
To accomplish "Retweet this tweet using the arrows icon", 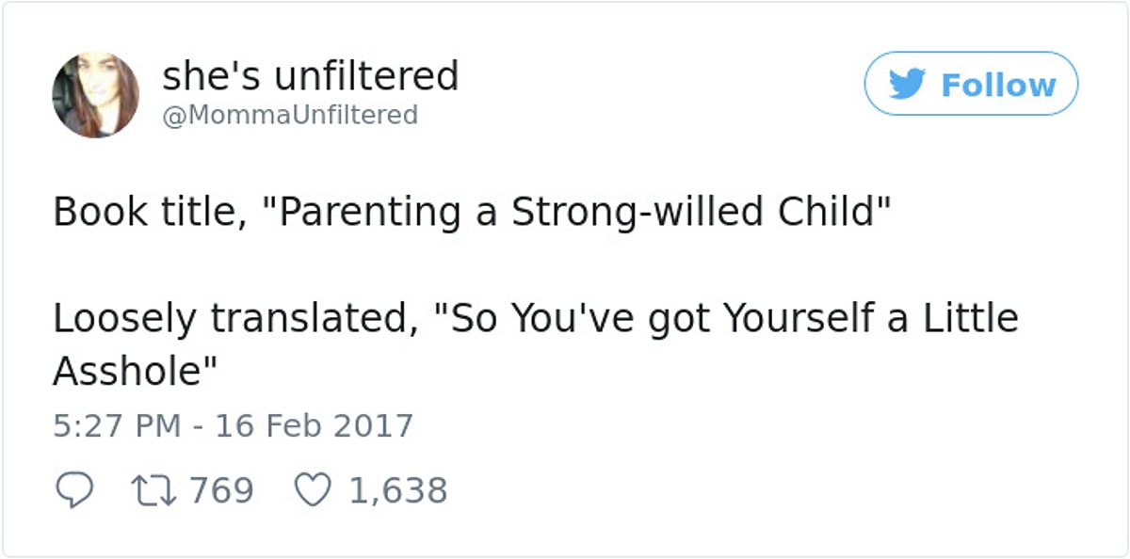I will (x=155, y=491).
